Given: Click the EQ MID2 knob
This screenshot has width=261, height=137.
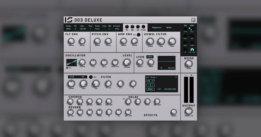Looking at the screenshot, I should coord(185,43).
